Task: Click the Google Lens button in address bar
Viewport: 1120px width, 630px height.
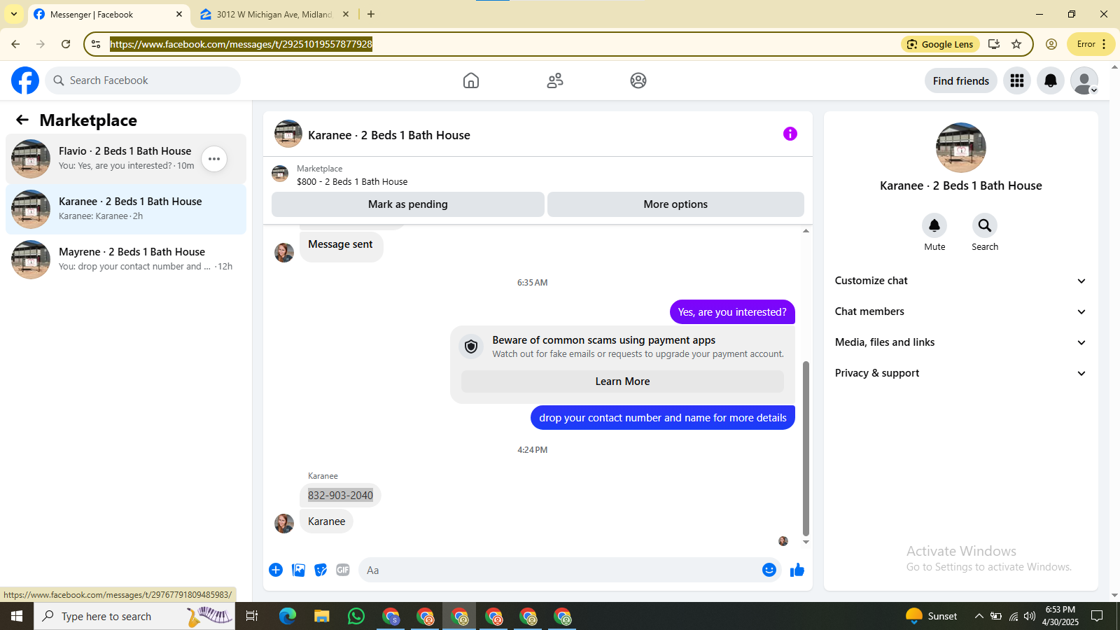Action: 941,44
